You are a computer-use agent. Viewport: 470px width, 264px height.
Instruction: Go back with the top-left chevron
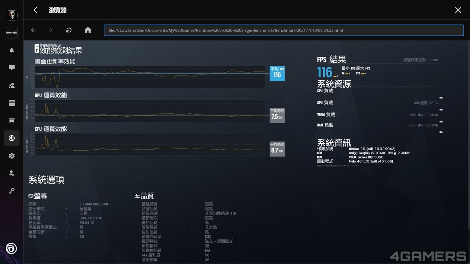[x=35, y=10]
